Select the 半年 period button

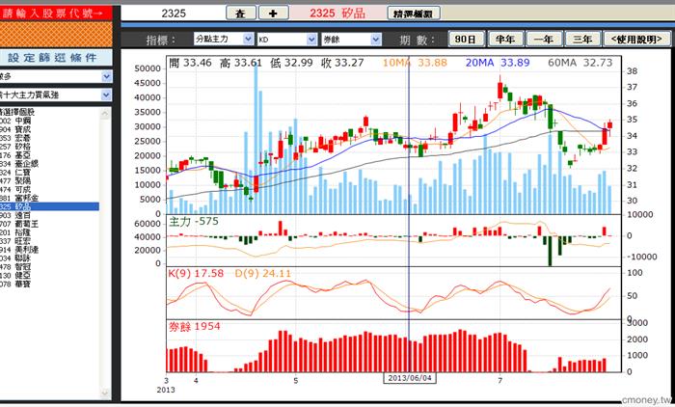pyautogui.click(x=505, y=40)
